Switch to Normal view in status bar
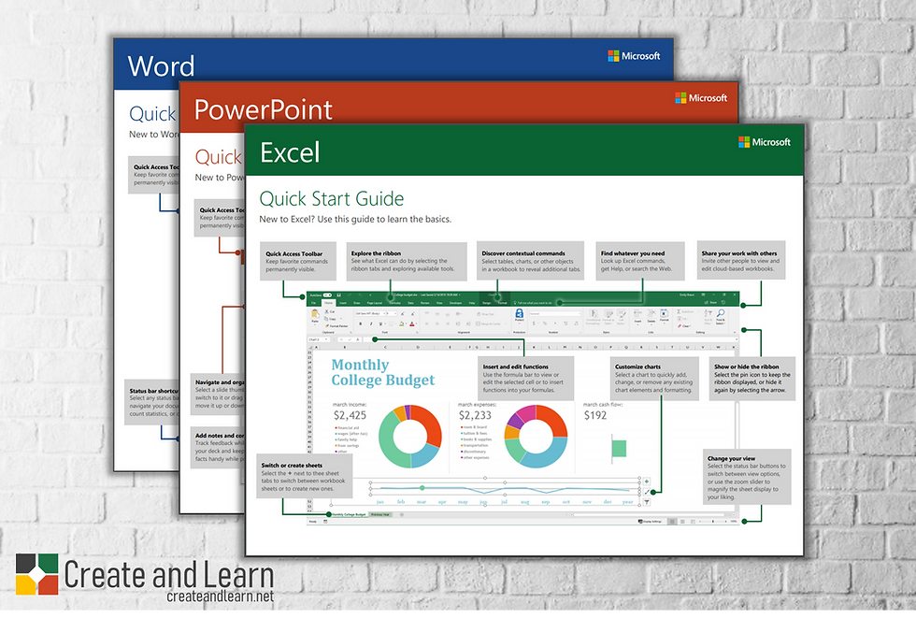The height and width of the screenshot is (618, 916). pos(672,522)
